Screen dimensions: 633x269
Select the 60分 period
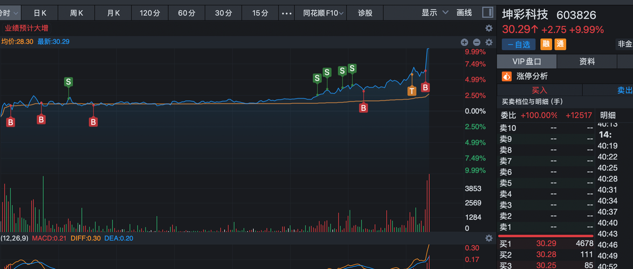187,13
